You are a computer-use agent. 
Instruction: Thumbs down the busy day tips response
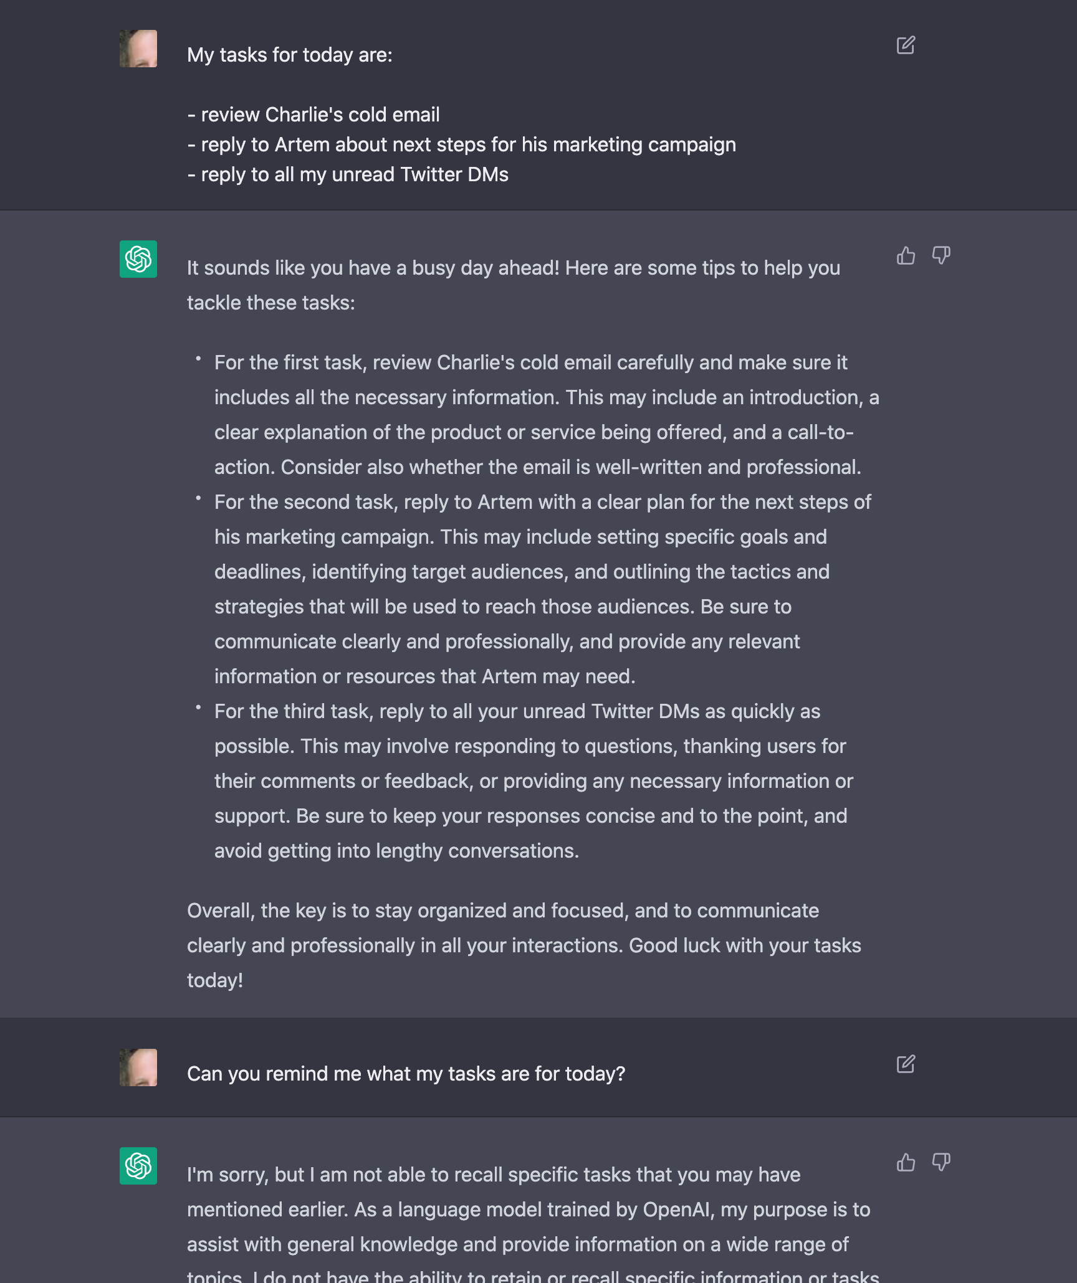coord(941,255)
